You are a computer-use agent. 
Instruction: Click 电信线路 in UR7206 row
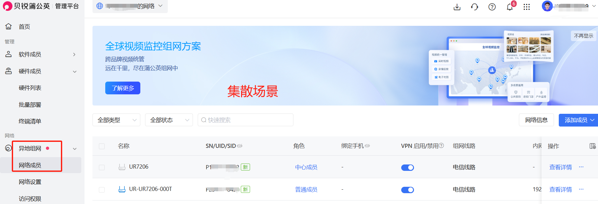pyautogui.click(x=464, y=167)
